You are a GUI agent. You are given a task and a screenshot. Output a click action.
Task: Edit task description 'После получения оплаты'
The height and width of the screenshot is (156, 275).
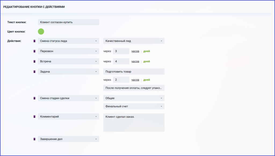134,88
